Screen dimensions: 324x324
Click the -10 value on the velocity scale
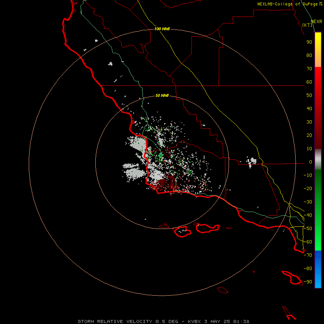(x=308, y=175)
